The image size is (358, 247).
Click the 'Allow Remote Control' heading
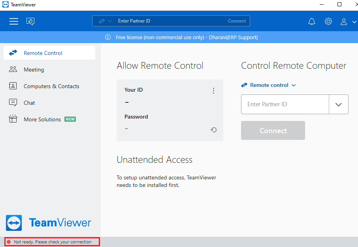tap(160, 66)
